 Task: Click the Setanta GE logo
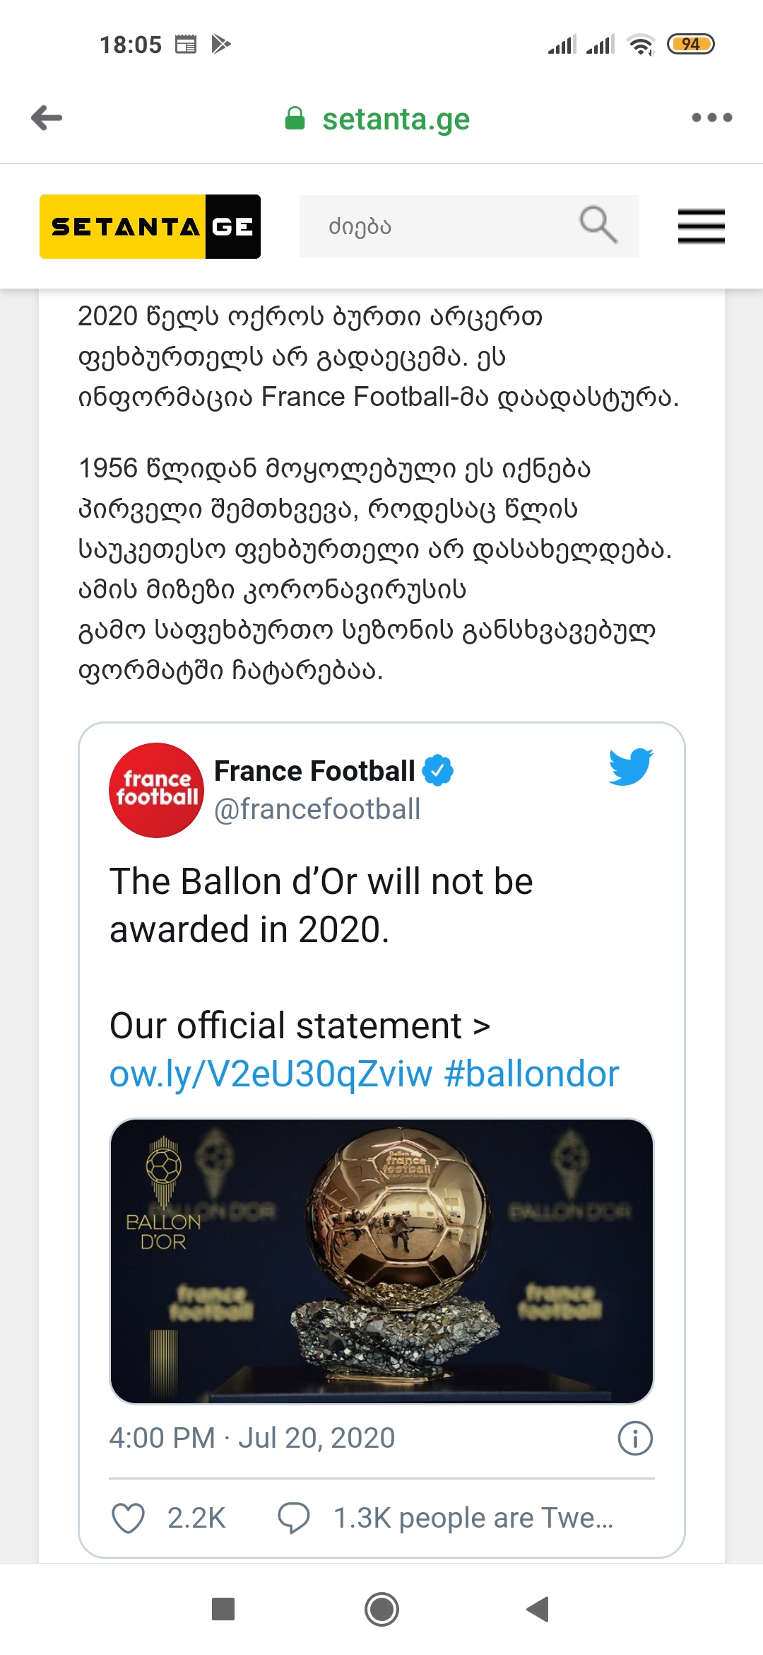point(150,226)
